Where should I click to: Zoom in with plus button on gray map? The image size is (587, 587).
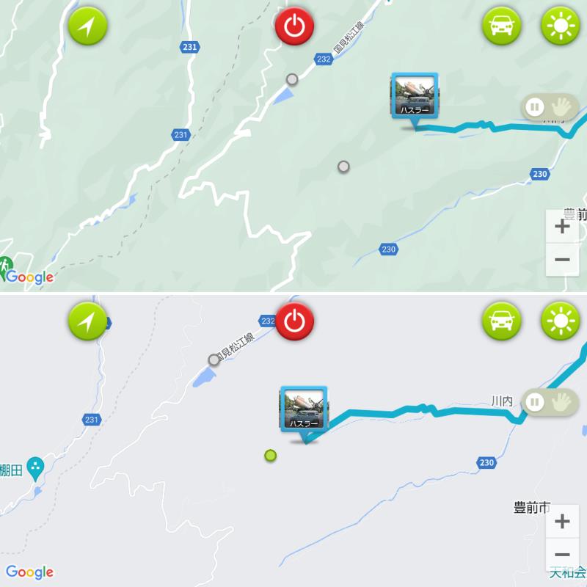(x=562, y=521)
